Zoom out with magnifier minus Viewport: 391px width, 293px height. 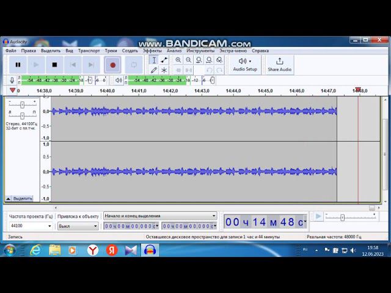click(189, 60)
